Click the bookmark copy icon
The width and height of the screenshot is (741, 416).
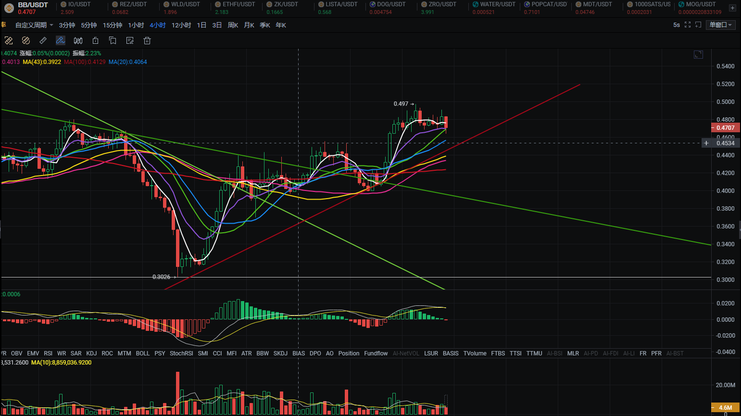[113, 41]
